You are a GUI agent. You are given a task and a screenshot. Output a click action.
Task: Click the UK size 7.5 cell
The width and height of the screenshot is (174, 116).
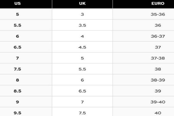pos(82,113)
